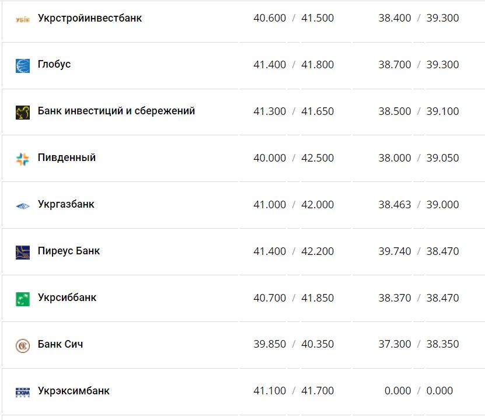
Task: Click the Банк Сич name link
Action: [60, 344]
